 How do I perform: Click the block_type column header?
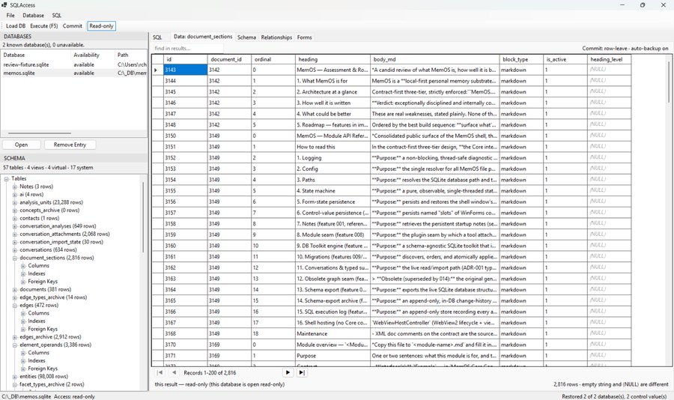click(x=521, y=59)
